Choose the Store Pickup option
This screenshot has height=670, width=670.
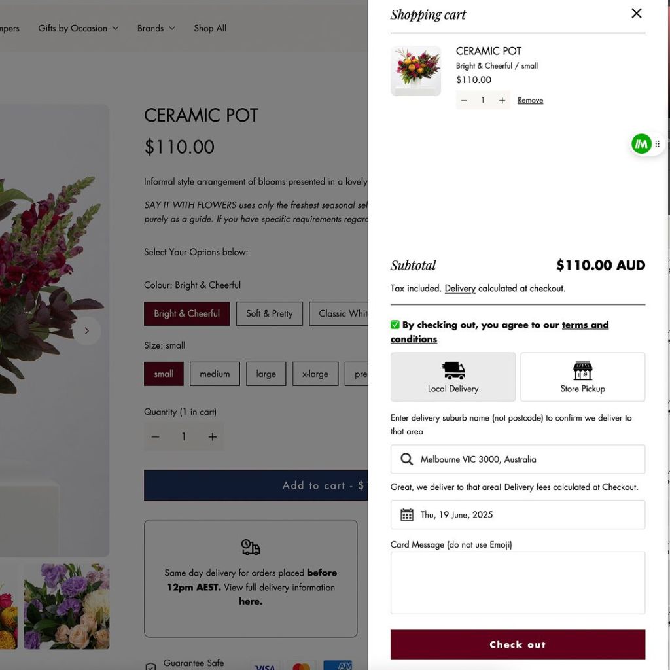(x=582, y=377)
